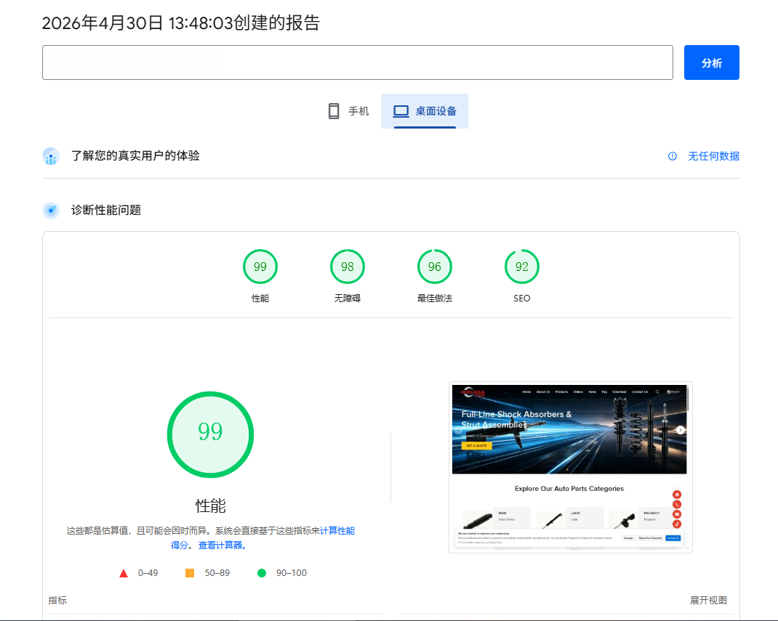Open the 无任何数据 link
The width and height of the screenshot is (778, 621).
[x=713, y=156]
